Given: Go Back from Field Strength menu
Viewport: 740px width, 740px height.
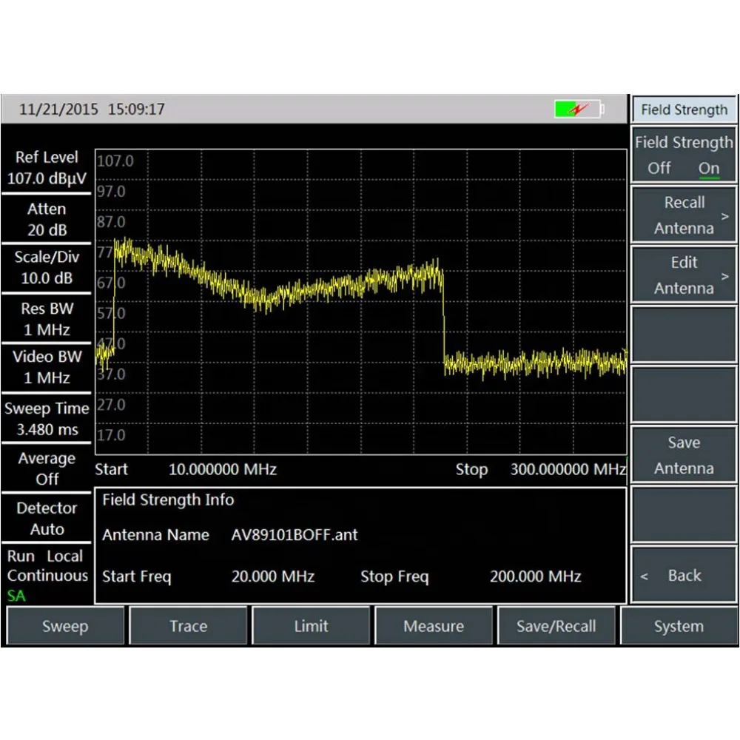Looking at the screenshot, I should pos(684,575).
